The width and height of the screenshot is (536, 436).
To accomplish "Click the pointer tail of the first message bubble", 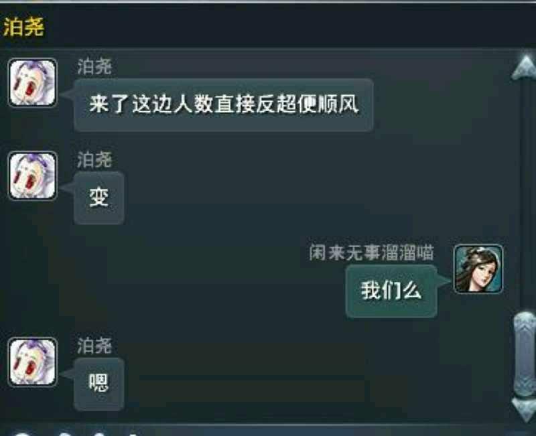I will coord(68,94).
